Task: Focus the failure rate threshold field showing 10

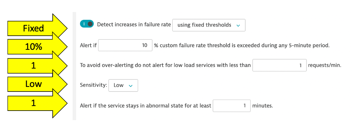Action: tap(125, 45)
